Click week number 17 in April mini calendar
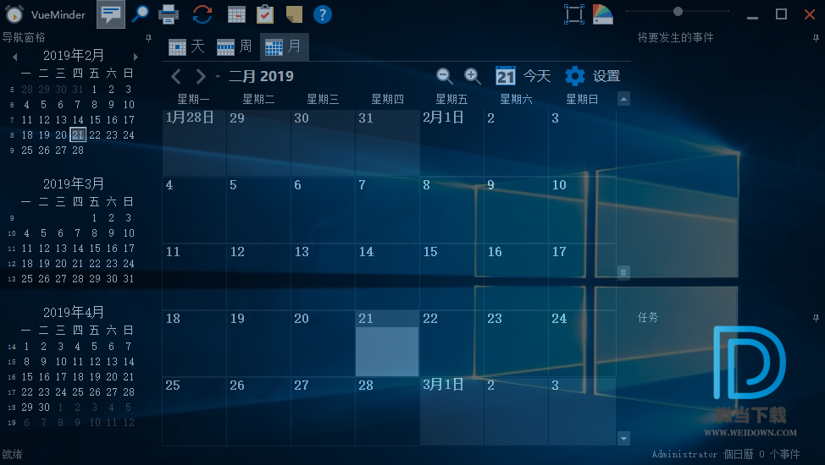This screenshot has width=825, height=465. click(x=12, y=392)
